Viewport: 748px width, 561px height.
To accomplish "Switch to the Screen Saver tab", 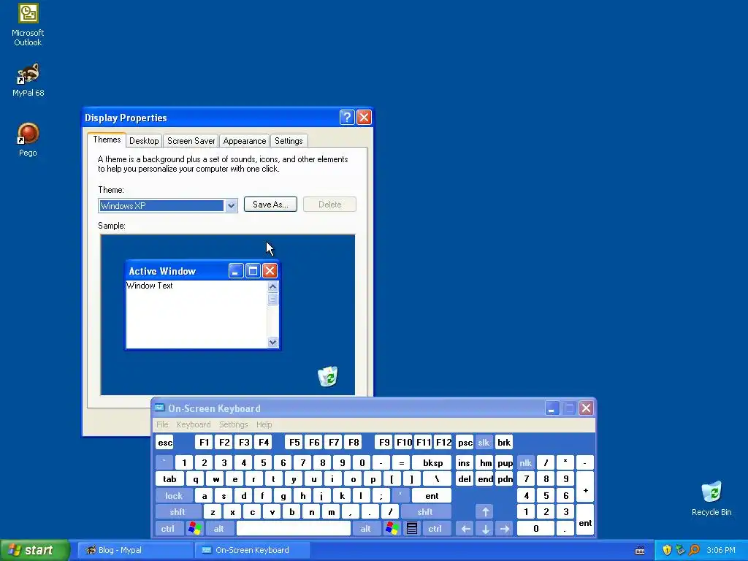I will (x=191, y=141).
